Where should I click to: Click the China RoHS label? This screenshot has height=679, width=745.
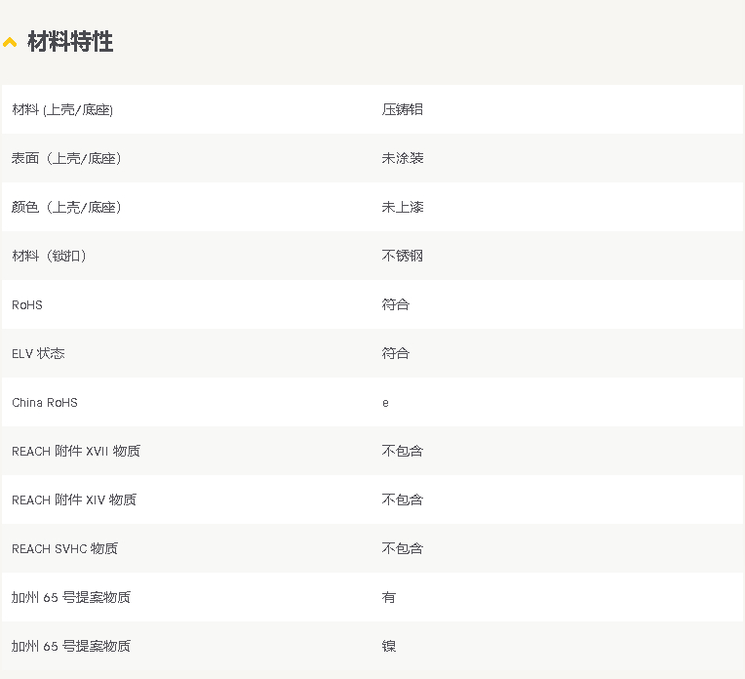(45, 403)
